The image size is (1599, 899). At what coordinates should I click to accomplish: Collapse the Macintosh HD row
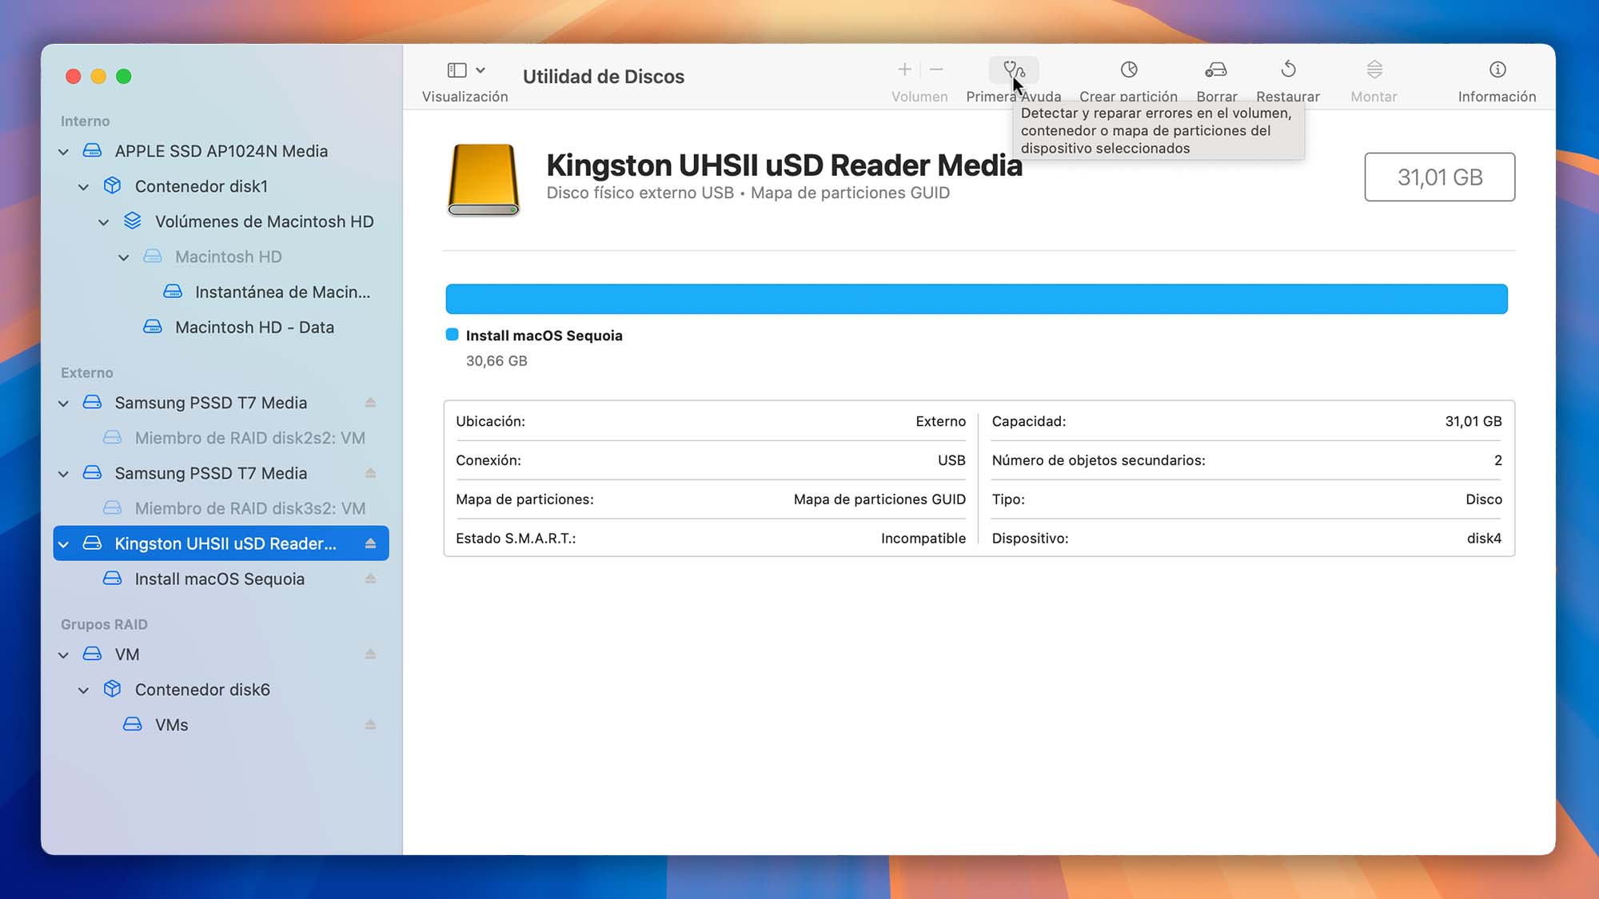click(x=123, y=257)
